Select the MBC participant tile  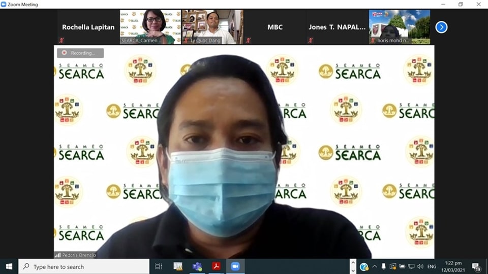275,27
